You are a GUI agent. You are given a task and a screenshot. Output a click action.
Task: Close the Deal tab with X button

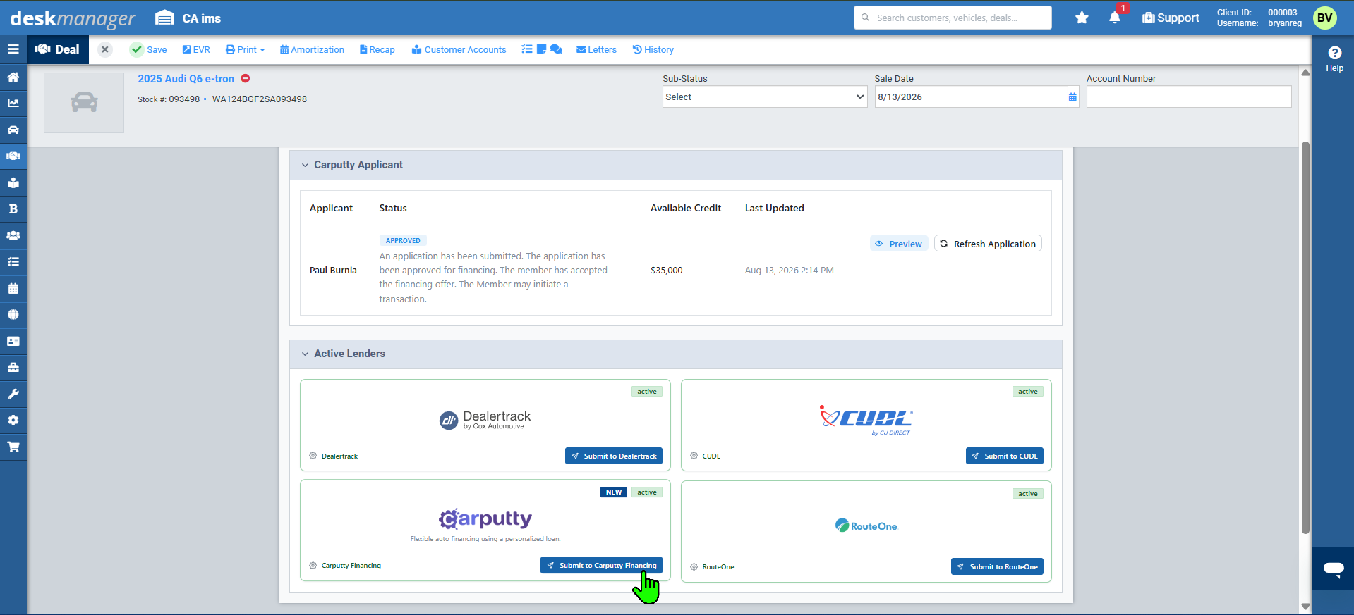[x=104, y=49]
